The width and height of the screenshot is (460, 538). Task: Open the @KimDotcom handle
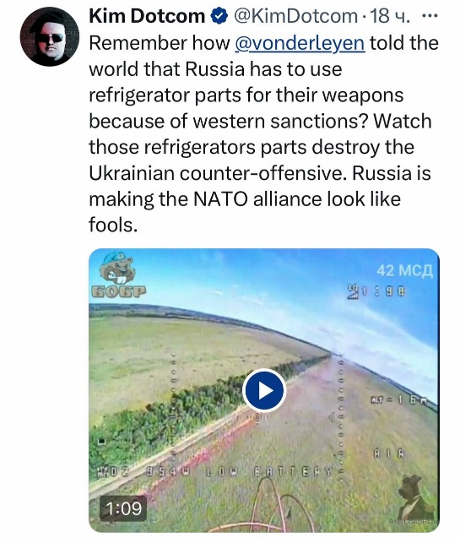pos(295,16)
